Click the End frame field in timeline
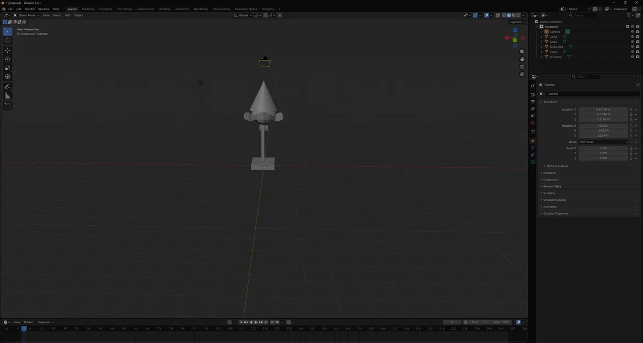Image resolution: width=643 pixels, height=343 pixels. [x=501, y=322]
